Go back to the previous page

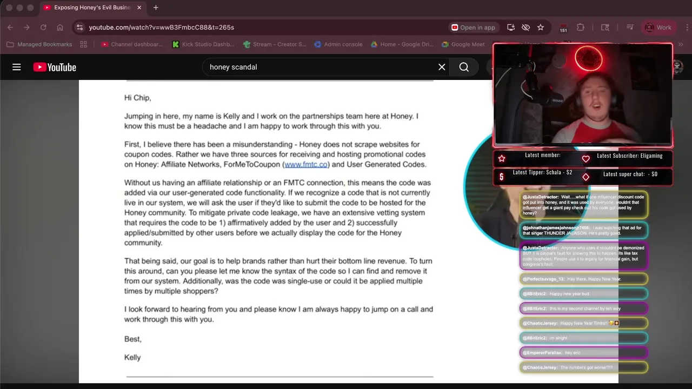click(x=10, y=27)
